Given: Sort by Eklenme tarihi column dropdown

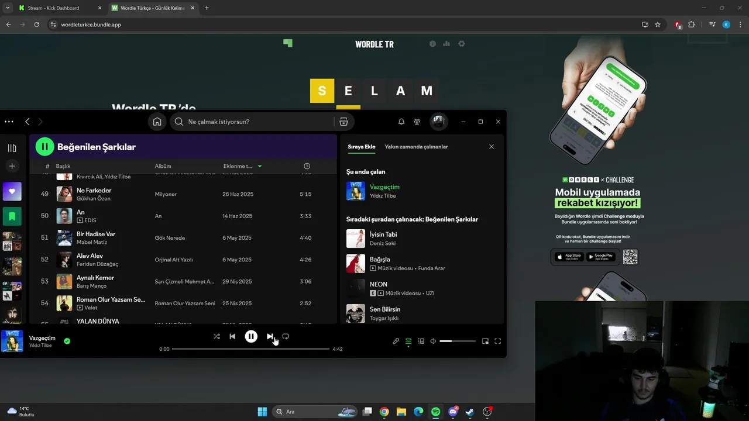Looking at the screenshot, I should tap(242, 166).
